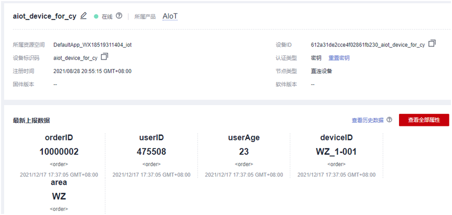This screenshot has height=215, width=452.
Task: Click the green online status dot
Action: 96,17
